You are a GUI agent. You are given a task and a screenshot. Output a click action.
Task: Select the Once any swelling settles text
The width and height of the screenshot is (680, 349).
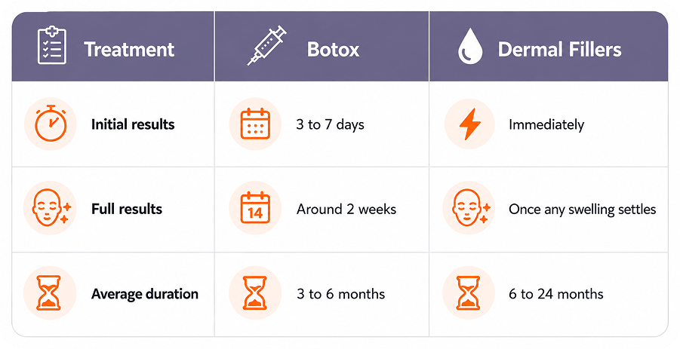point(583,210)
